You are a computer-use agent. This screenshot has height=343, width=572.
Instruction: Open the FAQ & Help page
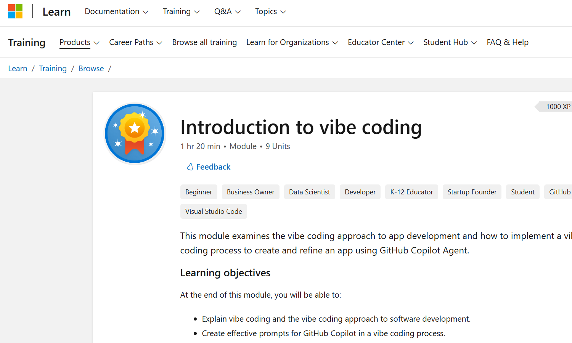pos(508,42)
